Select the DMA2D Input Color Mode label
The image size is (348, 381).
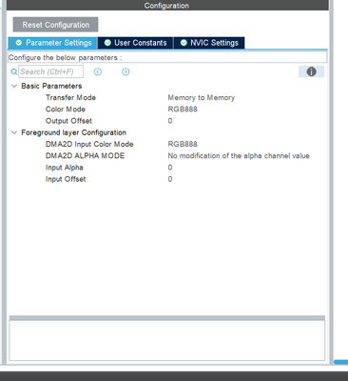click(x=89, y=144)
